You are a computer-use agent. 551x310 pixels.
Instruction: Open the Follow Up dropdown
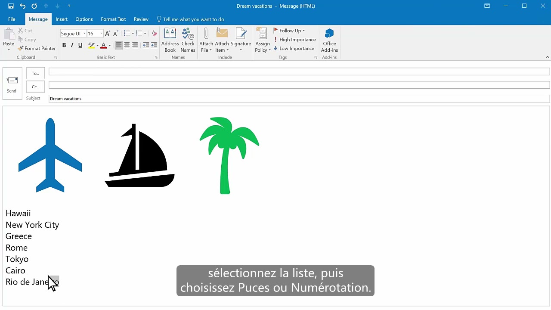[289, 31]
